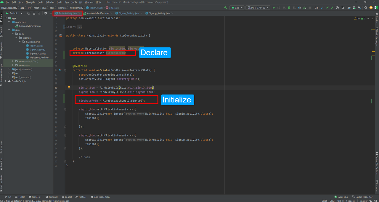
Task: Open the Resource Manager side panel
Action: 1,75
